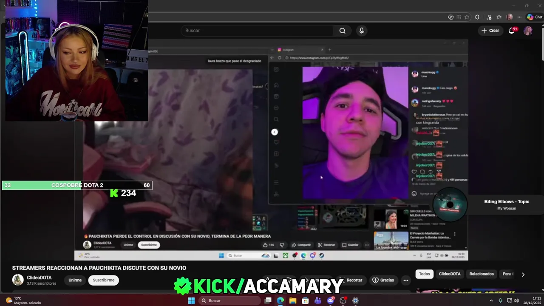The width and height of the screenshot is (544, 306).
Task: Click the tray microphone icon
Action: point(501,300)
